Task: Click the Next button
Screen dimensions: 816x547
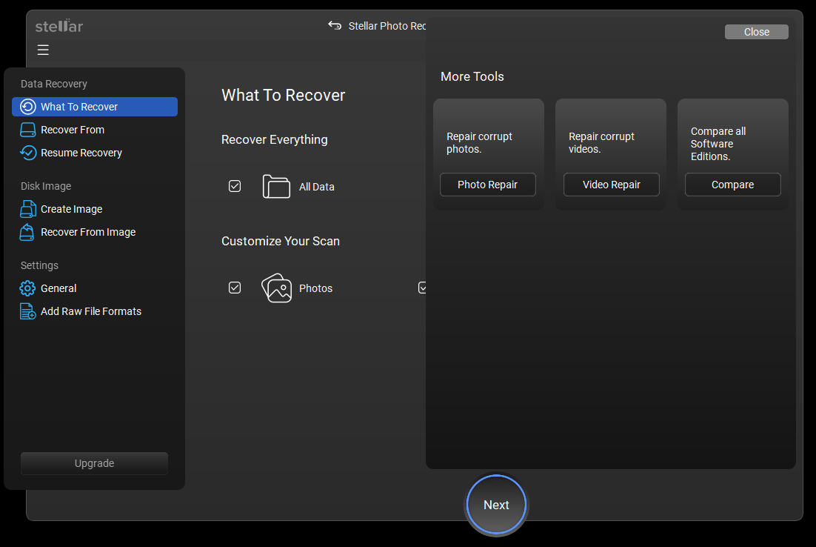Action: tap(496, 504)
